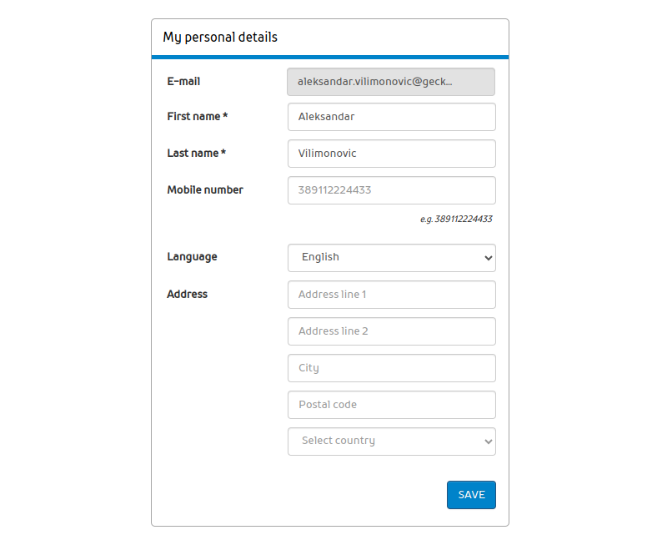Image resolution: width=657 pixels, height=540 pixels.
Task: Click into Address line 1 field
Action: (x=391, y=295)
